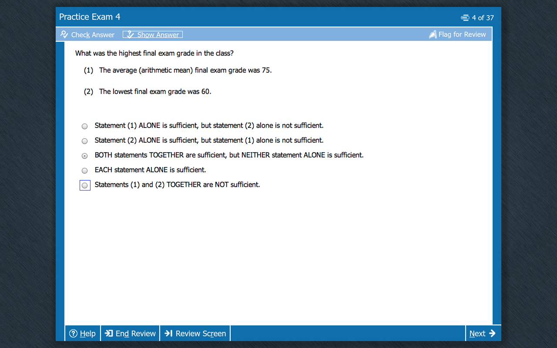Screen dimensions: 557x348
Task: Click the End Review button
Action: pyautogui.click(x=130, y=334)
